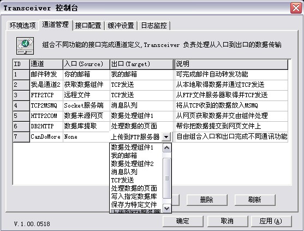Select row header 2
The height and width of the screenshot is (231, 304).
point(21,85)
